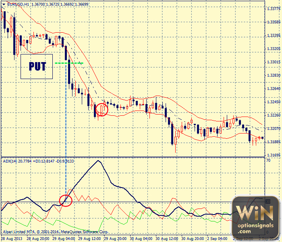Click the 1.33015 price axis label
Screen dimensions: 282x242
pos(274,62)
